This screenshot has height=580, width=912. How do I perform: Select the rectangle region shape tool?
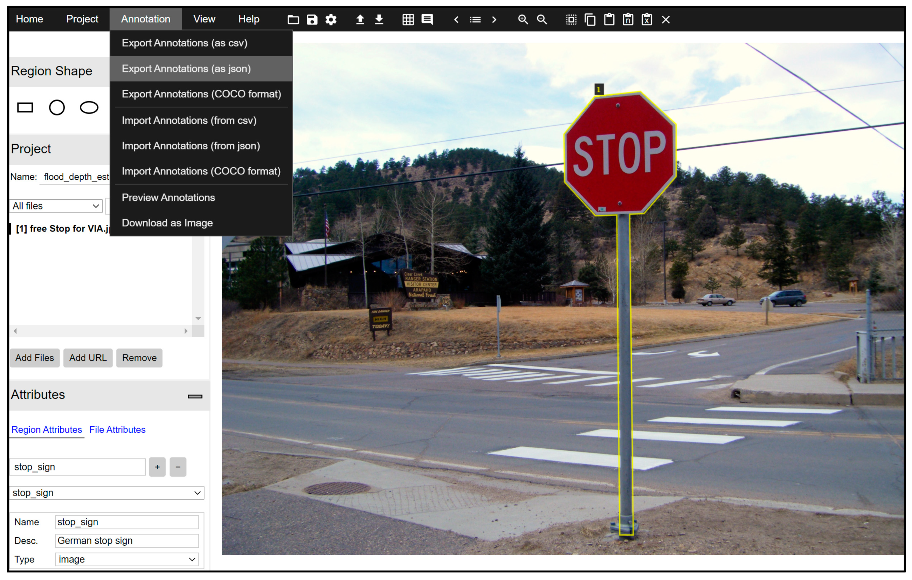[x=25, y=108]
